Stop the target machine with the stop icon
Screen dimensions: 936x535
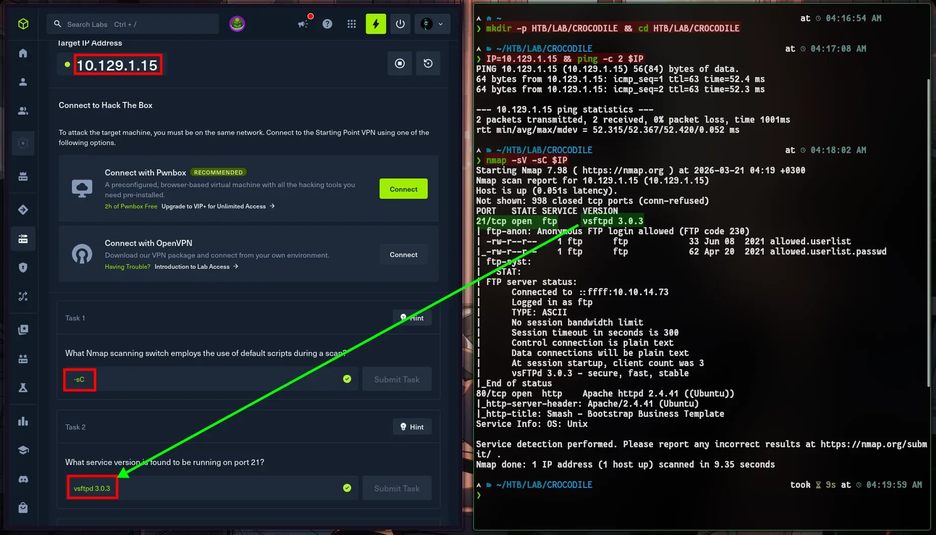(400, 63)
